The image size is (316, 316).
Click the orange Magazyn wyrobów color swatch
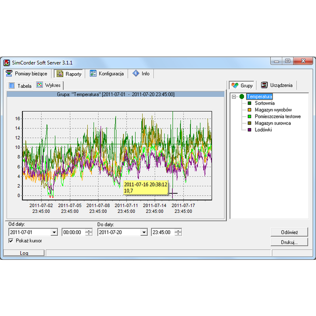pos(249,110)
